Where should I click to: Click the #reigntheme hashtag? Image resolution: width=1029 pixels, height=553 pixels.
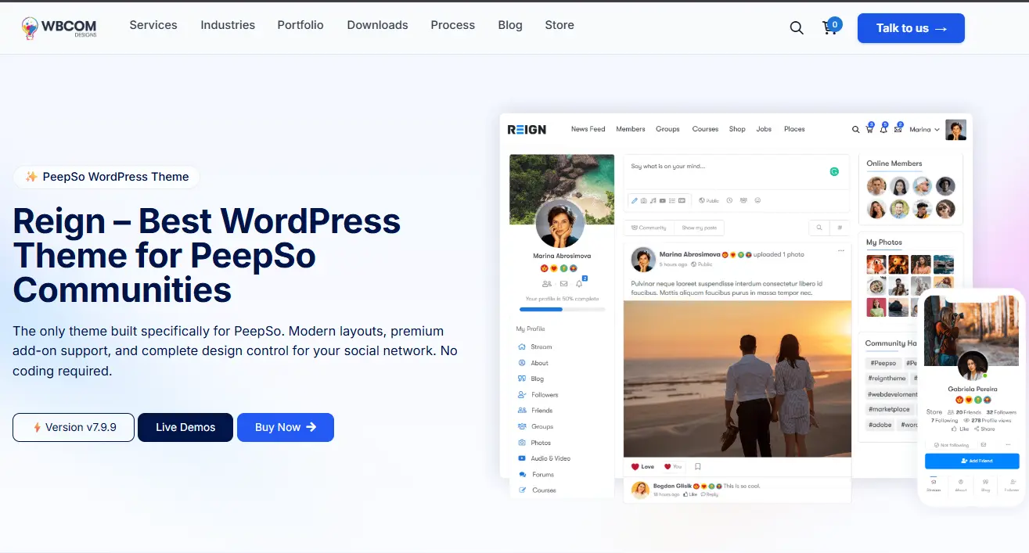point(888,379)
